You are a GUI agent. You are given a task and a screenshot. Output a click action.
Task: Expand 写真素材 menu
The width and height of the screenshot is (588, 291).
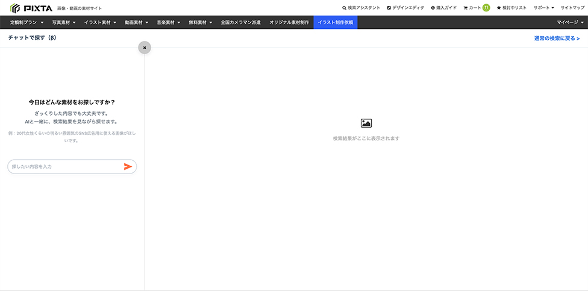[64, 22]
